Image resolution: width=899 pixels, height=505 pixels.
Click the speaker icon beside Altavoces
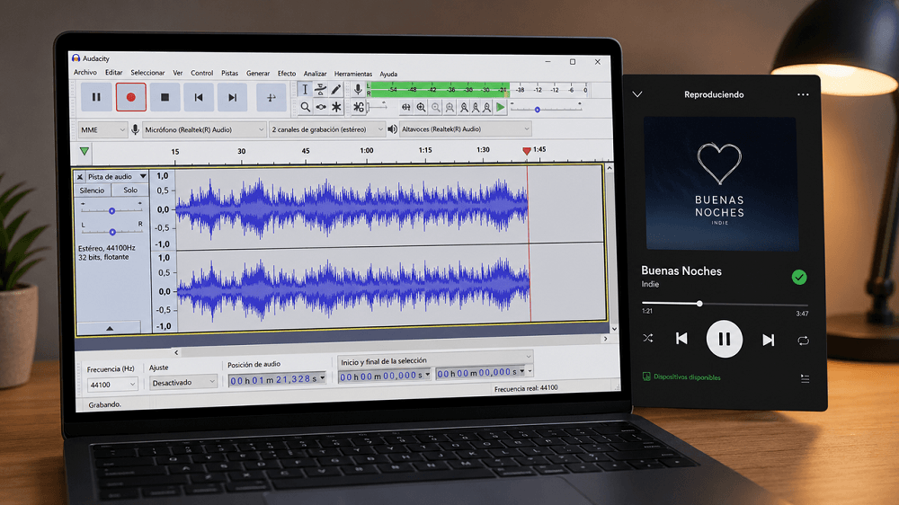(392, 129)
